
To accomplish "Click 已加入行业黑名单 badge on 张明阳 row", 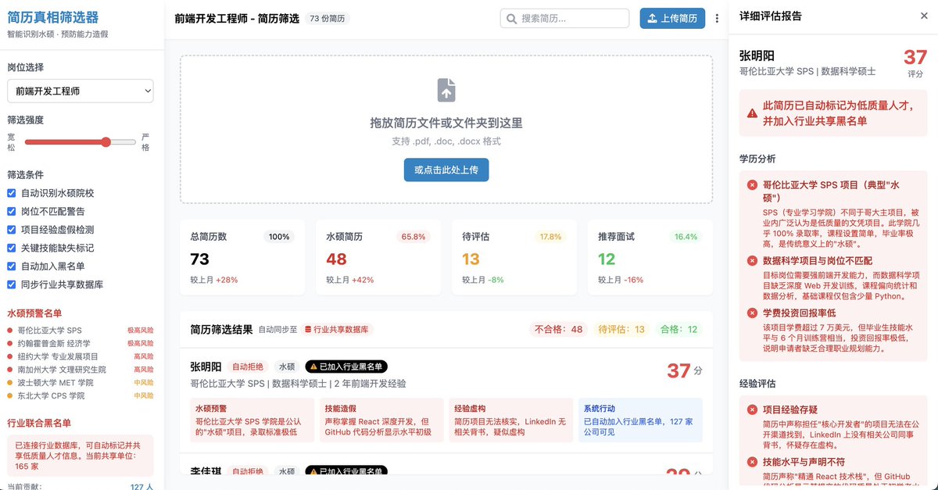I will (x=346, y=367).
